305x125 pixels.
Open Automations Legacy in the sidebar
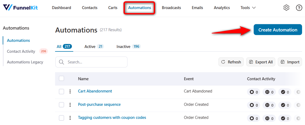(x=25, y=62)
